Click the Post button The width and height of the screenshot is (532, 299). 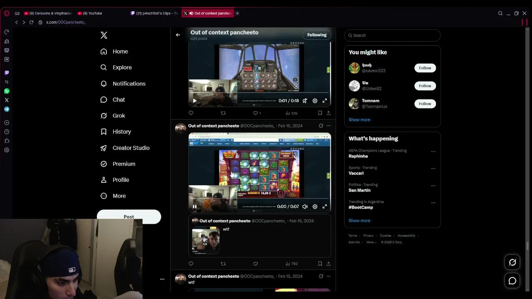point(129,217)
